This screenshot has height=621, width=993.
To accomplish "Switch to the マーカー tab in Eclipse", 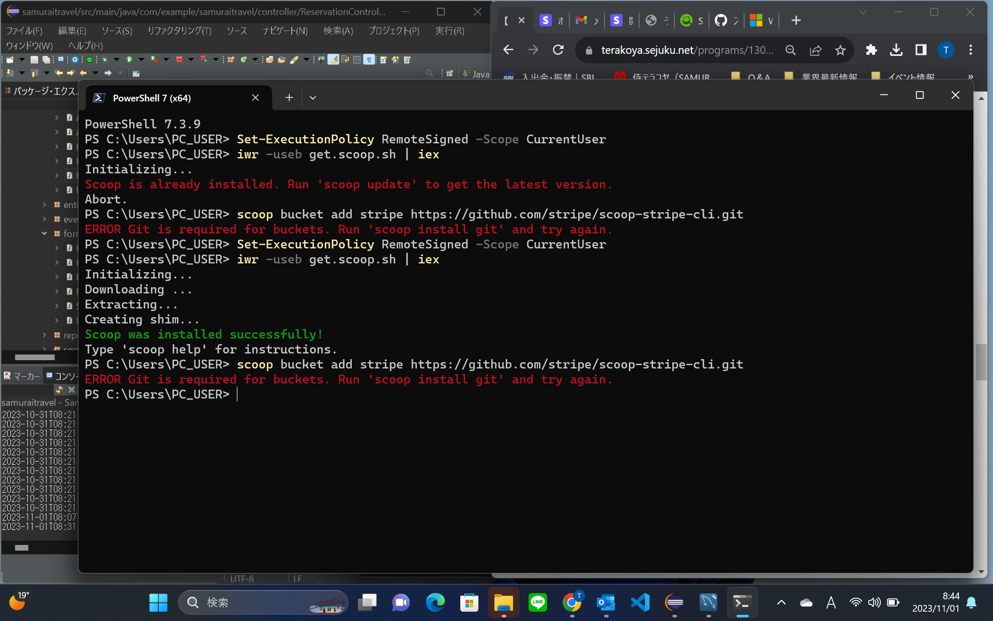I will coord(22,376).
